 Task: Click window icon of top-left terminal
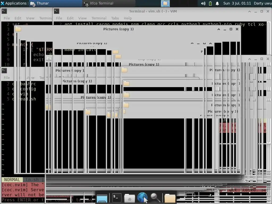point(4,11)
